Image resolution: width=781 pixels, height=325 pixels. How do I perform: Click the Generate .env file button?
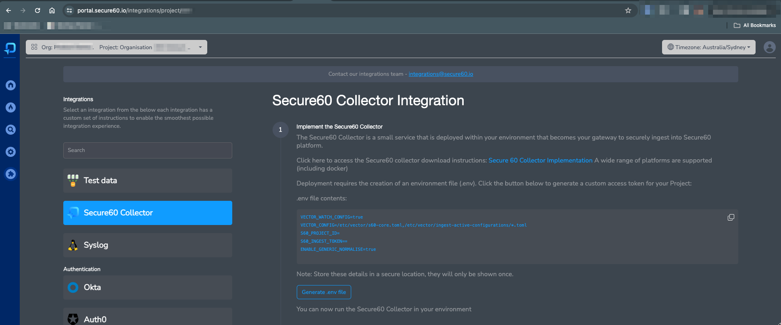324,292
